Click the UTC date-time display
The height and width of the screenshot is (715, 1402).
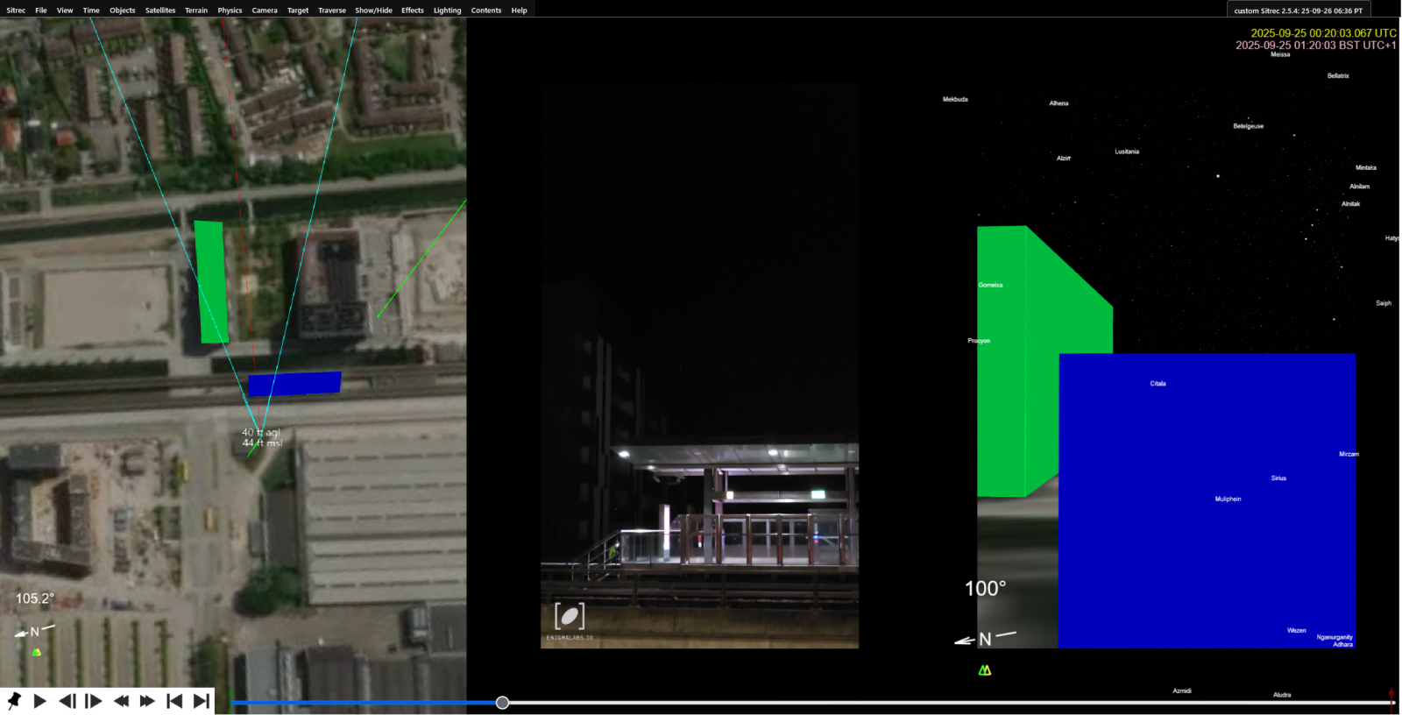pyautogui.click(x=1323, y=33)
